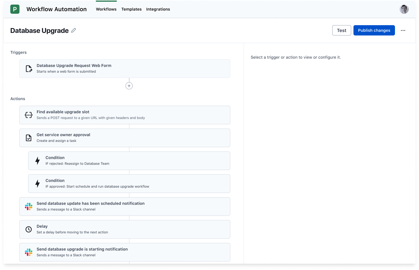Screen dimensions: 419x270
Task: Click the Slack icon on the upgrade starting notification
Action: [28, 252]
